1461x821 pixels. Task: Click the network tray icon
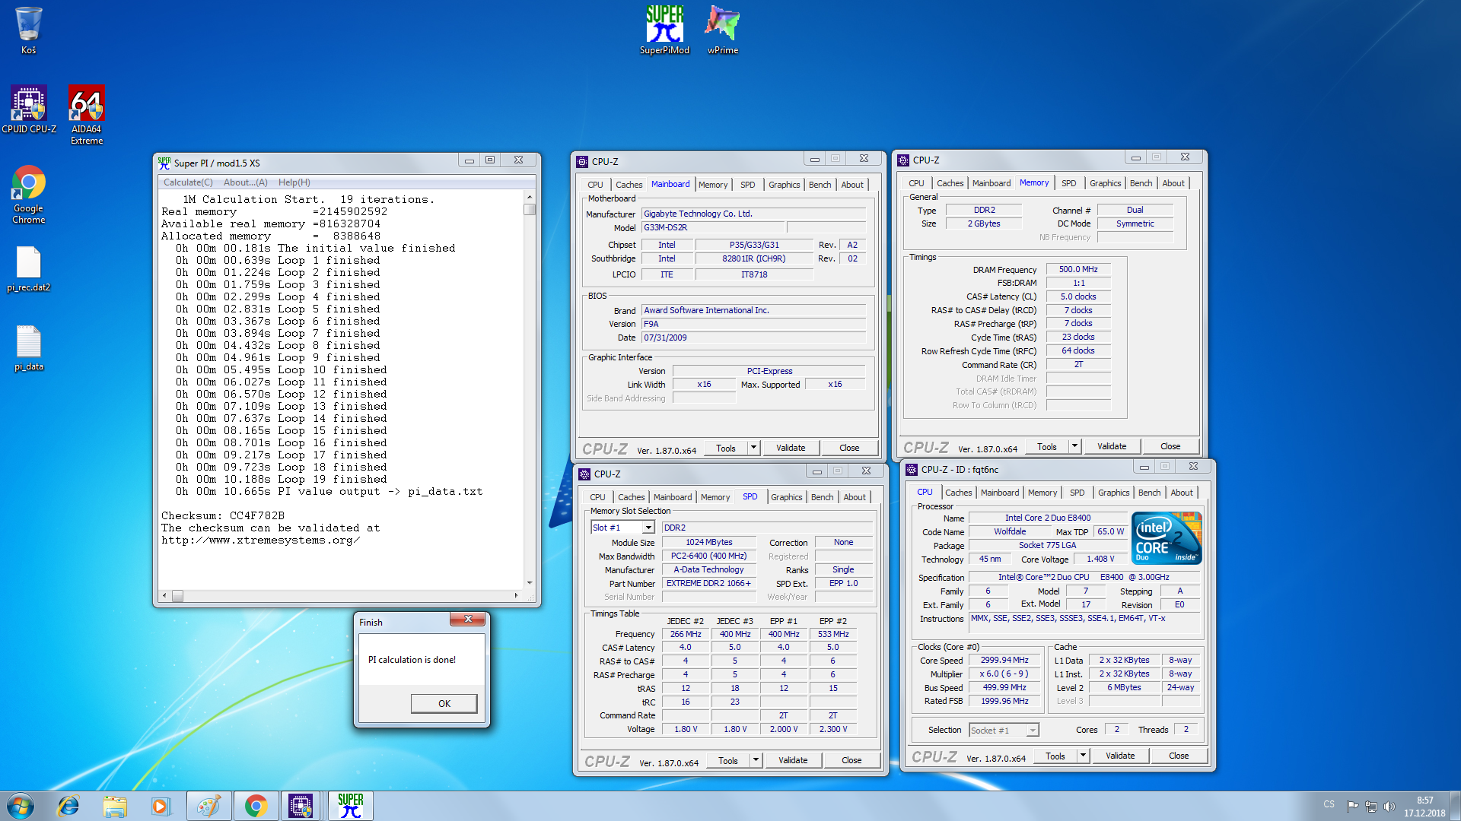pyautogui.click(x=1371, y=807)
